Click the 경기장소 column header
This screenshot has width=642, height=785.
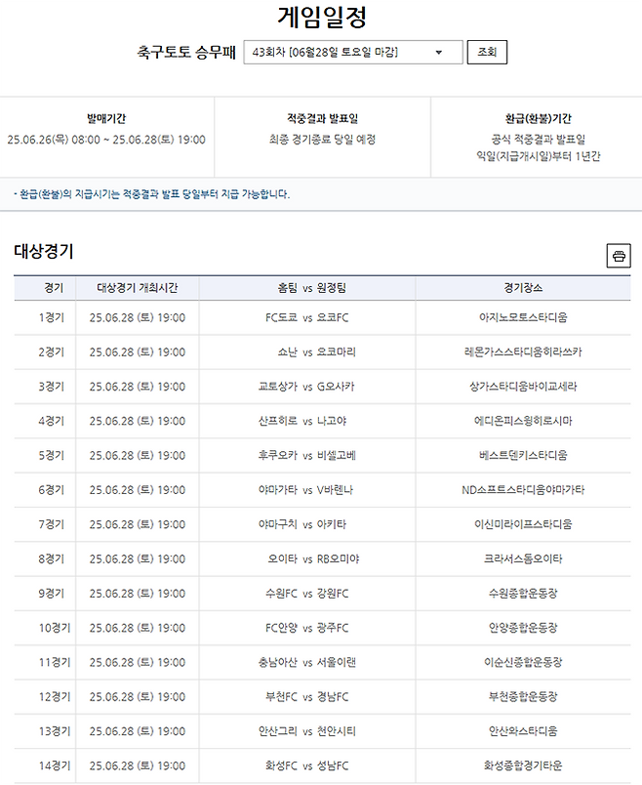523,289
